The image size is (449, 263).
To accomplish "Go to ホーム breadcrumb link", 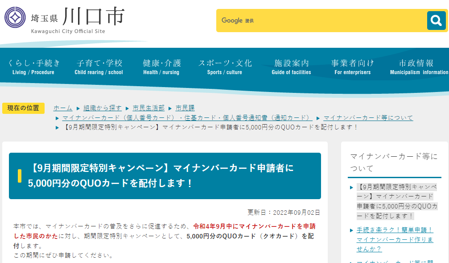I will (63, 108).
